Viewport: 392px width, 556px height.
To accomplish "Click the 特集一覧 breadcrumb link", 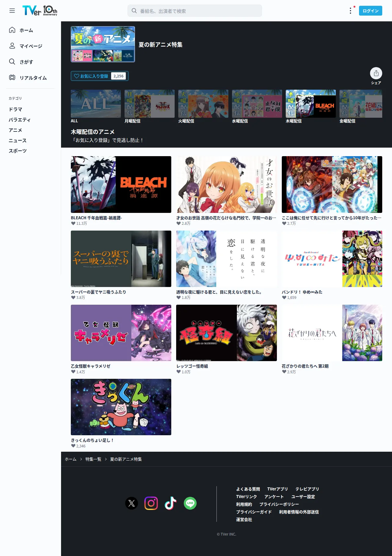I will coord(93,459).
